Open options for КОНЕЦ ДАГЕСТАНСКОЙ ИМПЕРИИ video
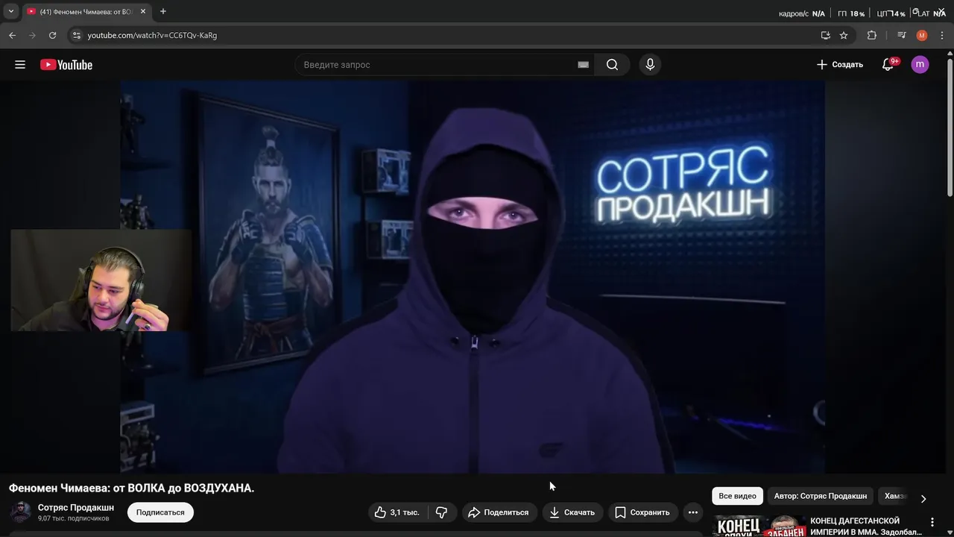Viewport: 954px width, 537px height. (x=932, y=522)
